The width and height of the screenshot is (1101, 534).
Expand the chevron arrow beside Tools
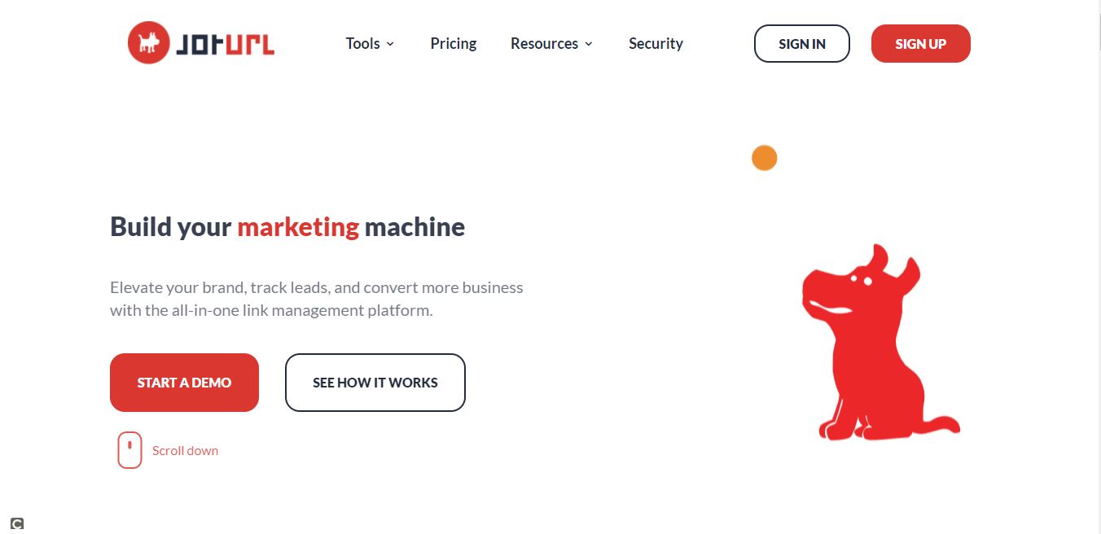[390, 44]
